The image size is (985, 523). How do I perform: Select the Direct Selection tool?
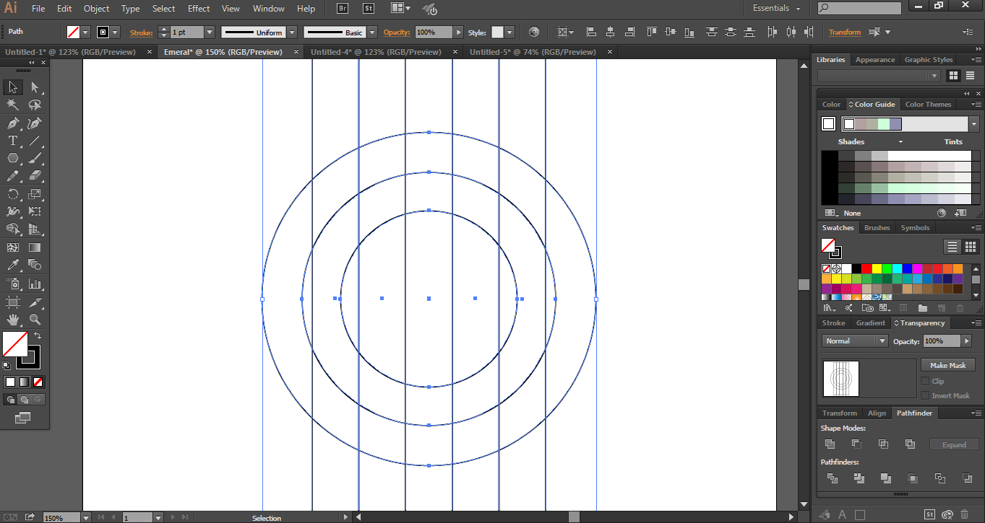tap(35, 87)
